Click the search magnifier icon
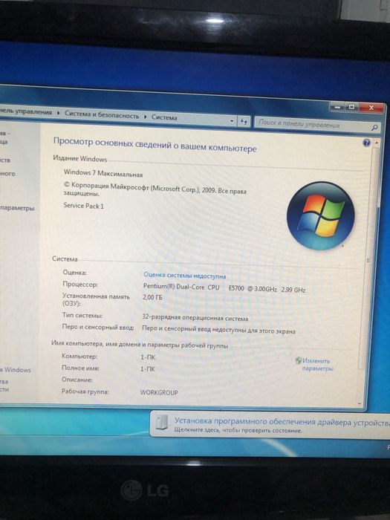This screenshot has height=520, width=390. point(374,127)
